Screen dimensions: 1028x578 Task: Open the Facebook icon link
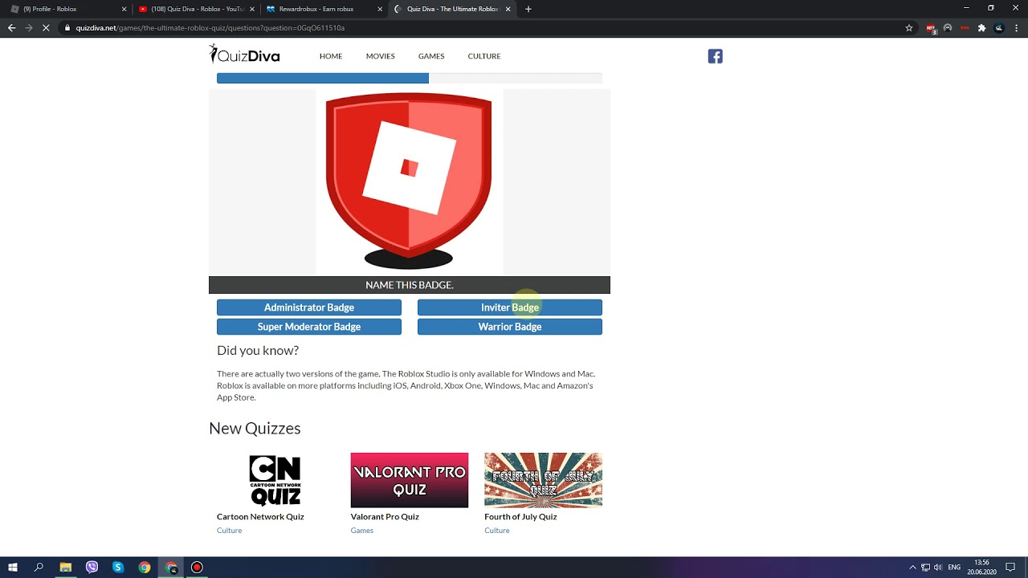[x=715, y=56]
